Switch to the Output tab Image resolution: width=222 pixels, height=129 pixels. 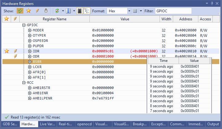click(x=213, y=124)
